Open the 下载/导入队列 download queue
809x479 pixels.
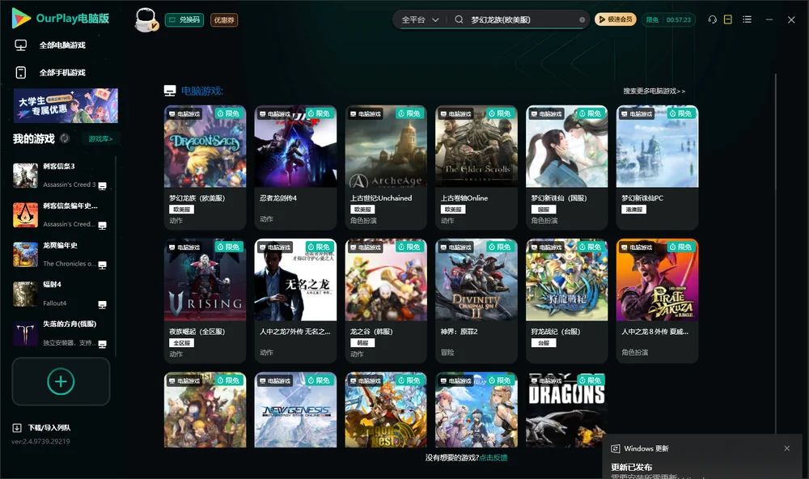click(x=42, y=427)
